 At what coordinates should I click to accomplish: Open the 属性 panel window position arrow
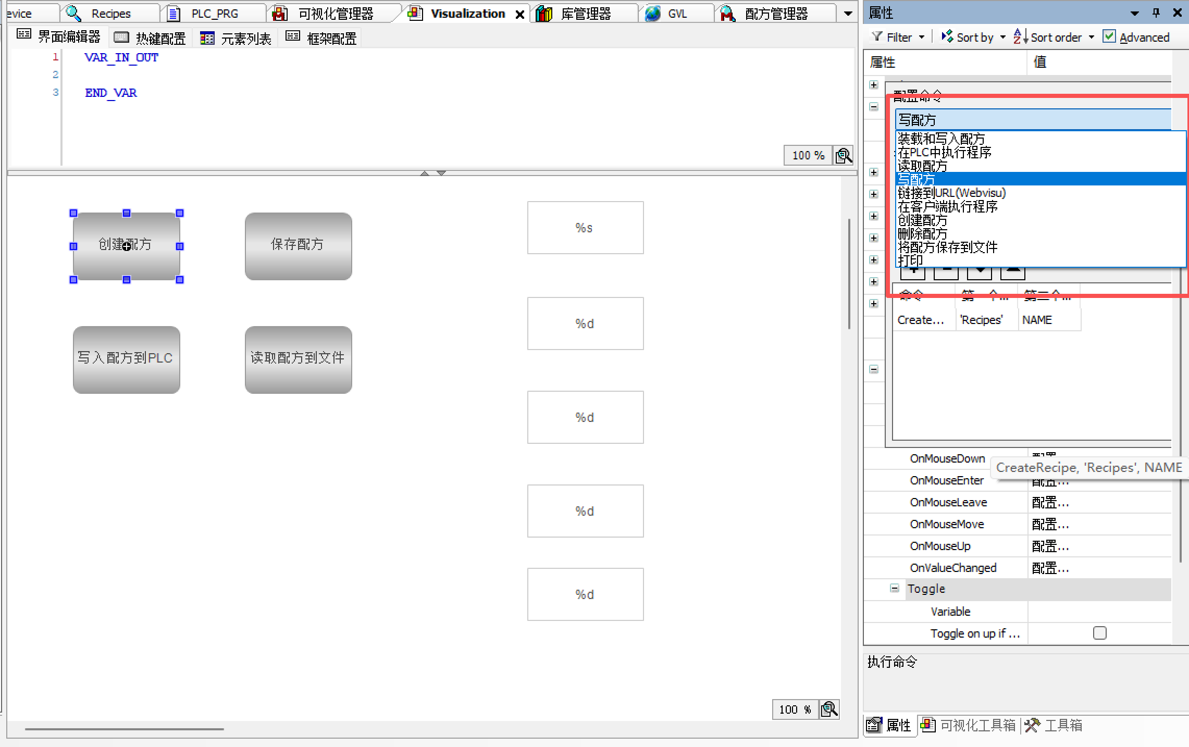(1134, 14)
